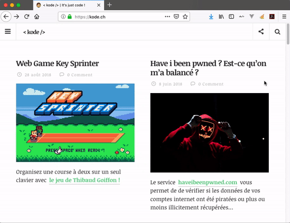Go to the Firefox home page
Screen dimensions: 290x223
click(x=37, y=16)
